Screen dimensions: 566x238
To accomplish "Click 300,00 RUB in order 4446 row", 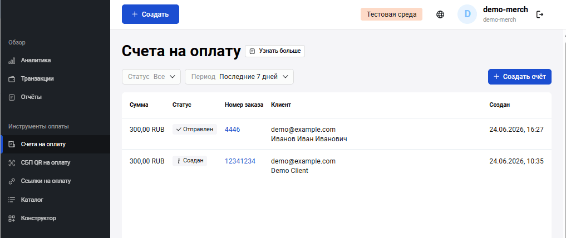I will point(147,130).
